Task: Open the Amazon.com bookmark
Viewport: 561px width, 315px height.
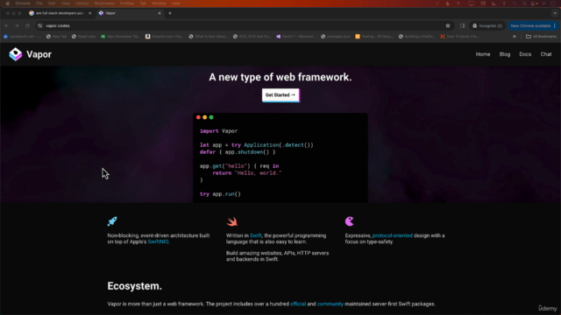Action: (x=165, y=37)
